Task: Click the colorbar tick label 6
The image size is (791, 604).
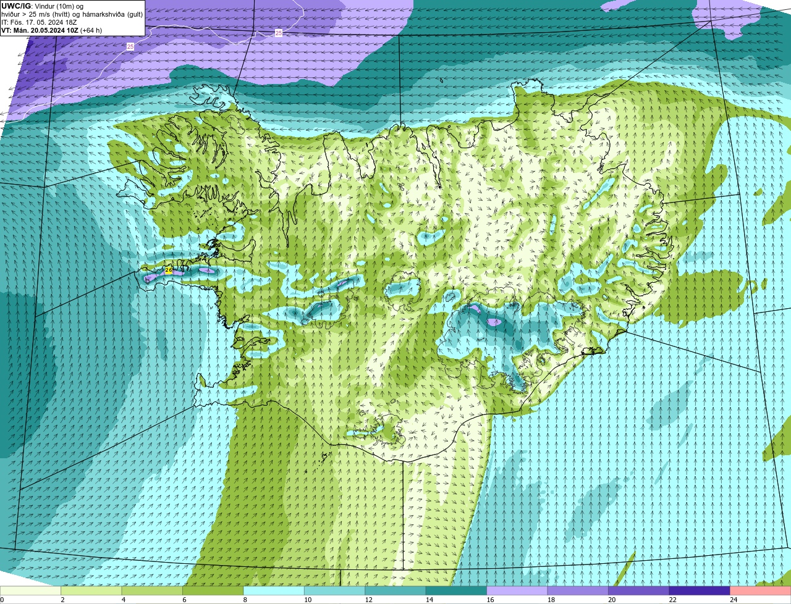Action: pos(184,600)
